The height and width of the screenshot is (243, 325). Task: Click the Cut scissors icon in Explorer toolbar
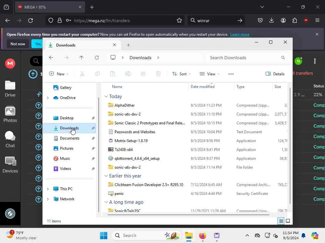[82, 74]
